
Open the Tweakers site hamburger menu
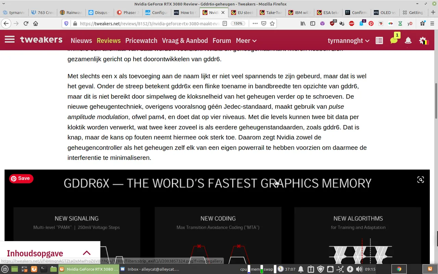point(10,39)
